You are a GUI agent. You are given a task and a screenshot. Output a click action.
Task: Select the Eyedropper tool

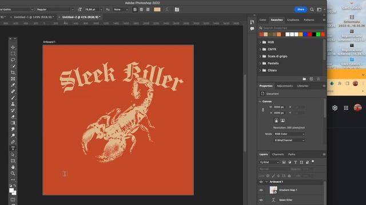click(13, 85)
